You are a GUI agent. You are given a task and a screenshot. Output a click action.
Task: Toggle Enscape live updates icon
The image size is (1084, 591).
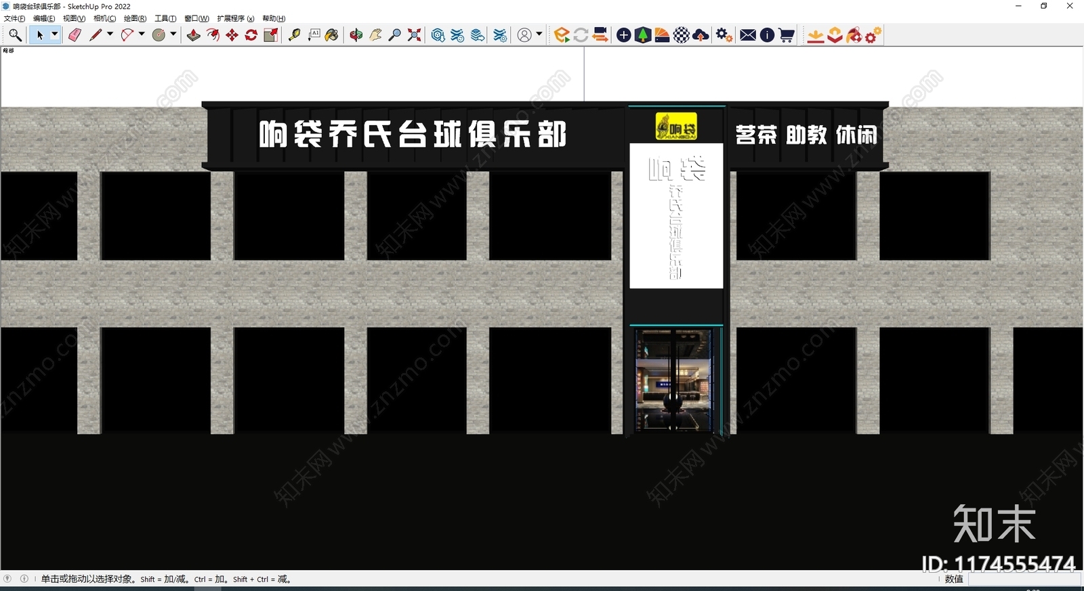click(581, 35)
